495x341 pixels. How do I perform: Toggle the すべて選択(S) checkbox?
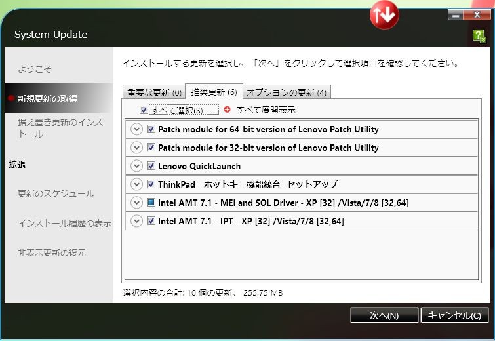pos(144,110)
